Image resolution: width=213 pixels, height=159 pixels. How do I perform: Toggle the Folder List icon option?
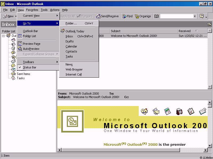pyautogui.click(x=20, y=36)
